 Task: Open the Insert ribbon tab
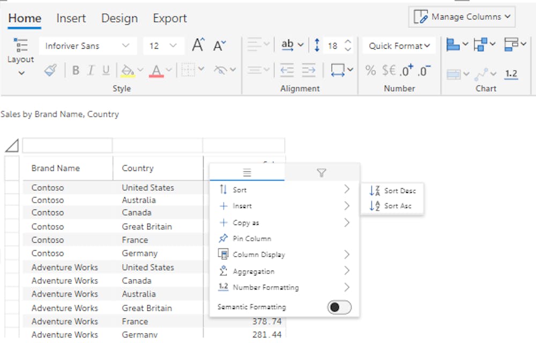click(71, 18)
